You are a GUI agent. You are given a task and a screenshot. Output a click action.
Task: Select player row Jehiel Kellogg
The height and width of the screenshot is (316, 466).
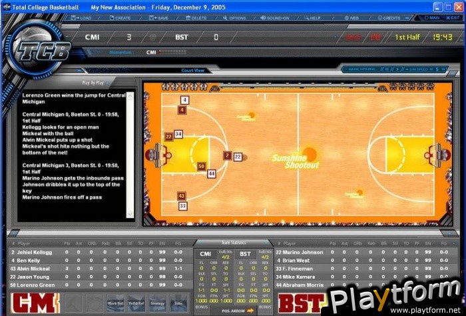click(x=101, y=252)
